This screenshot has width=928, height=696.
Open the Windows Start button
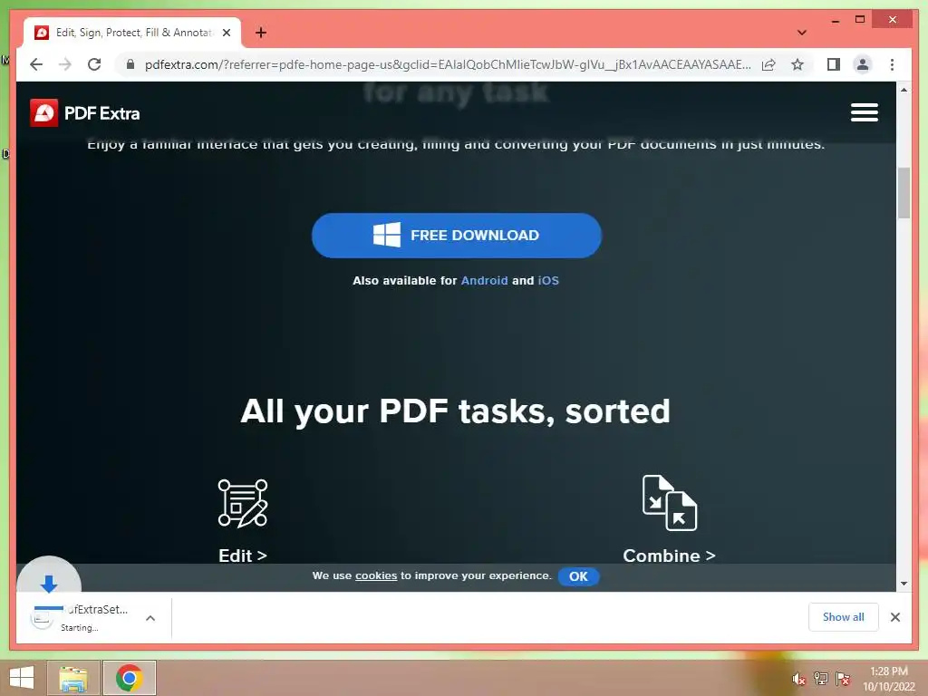pyautogui.click(x=22, y=678)
